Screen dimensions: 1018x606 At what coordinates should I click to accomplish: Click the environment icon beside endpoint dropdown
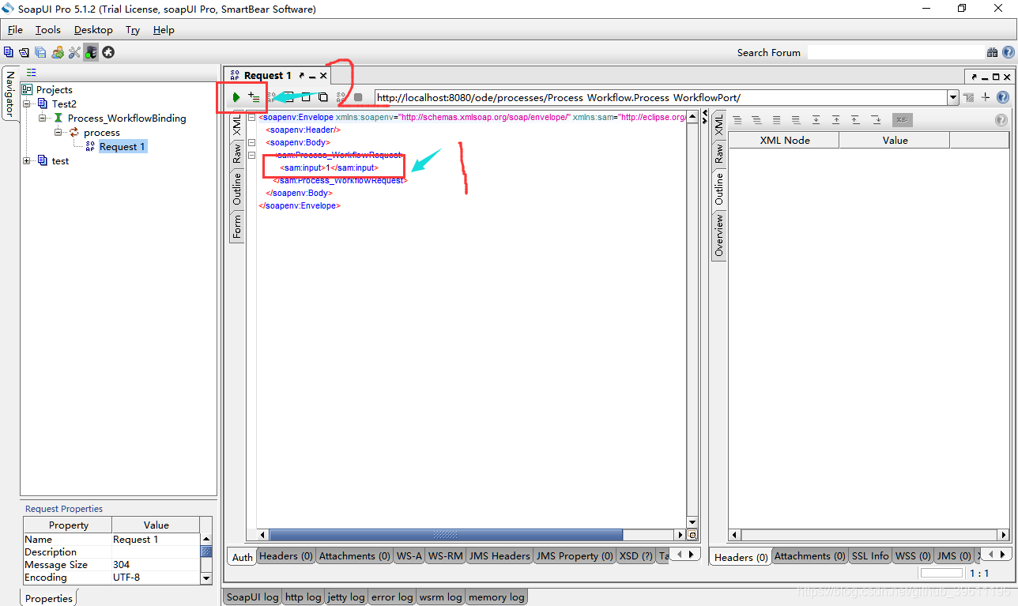(968, 97)
